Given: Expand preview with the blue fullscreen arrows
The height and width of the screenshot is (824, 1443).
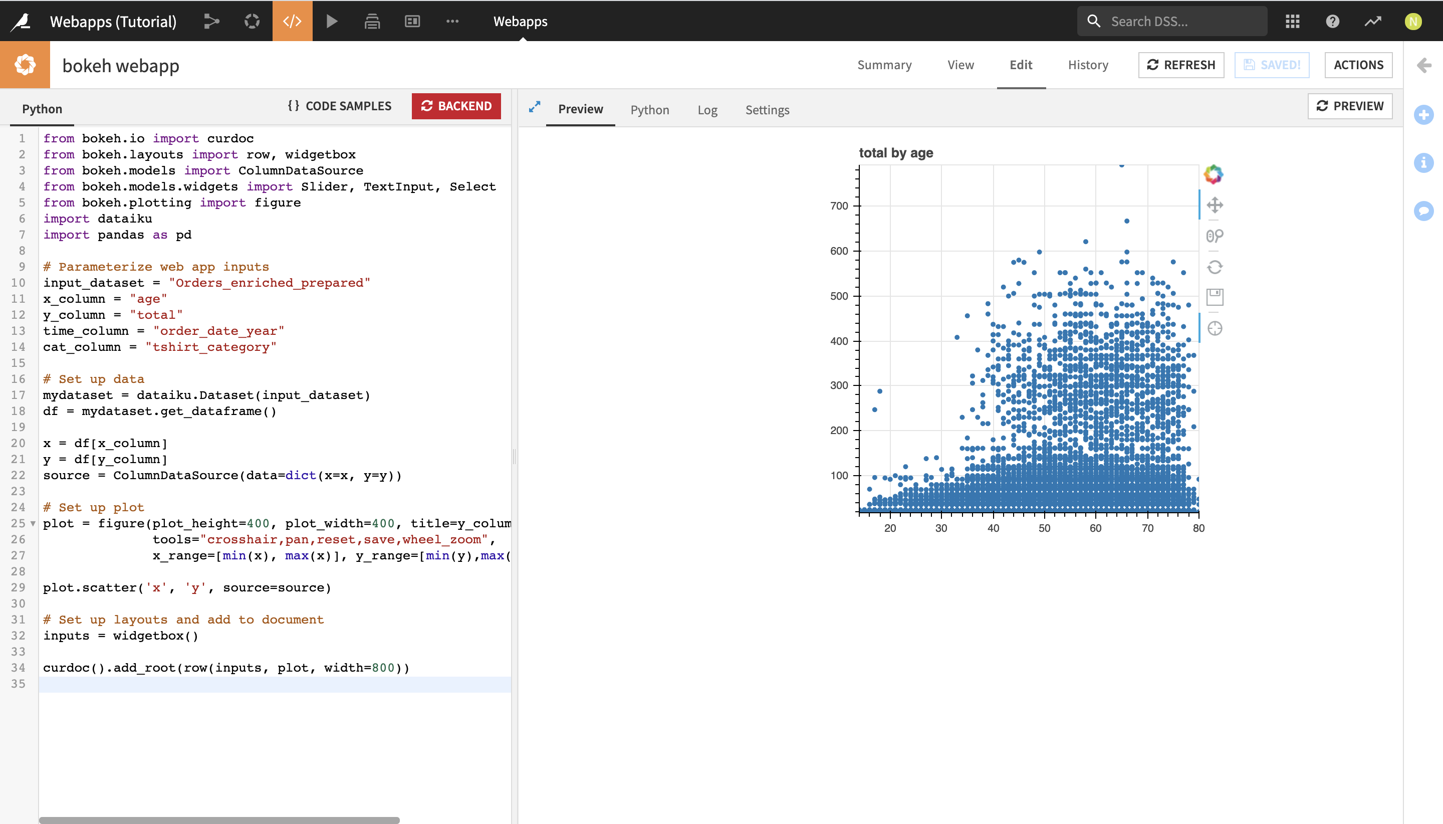Looking at the screenshot, I should [x=535, y=107].
